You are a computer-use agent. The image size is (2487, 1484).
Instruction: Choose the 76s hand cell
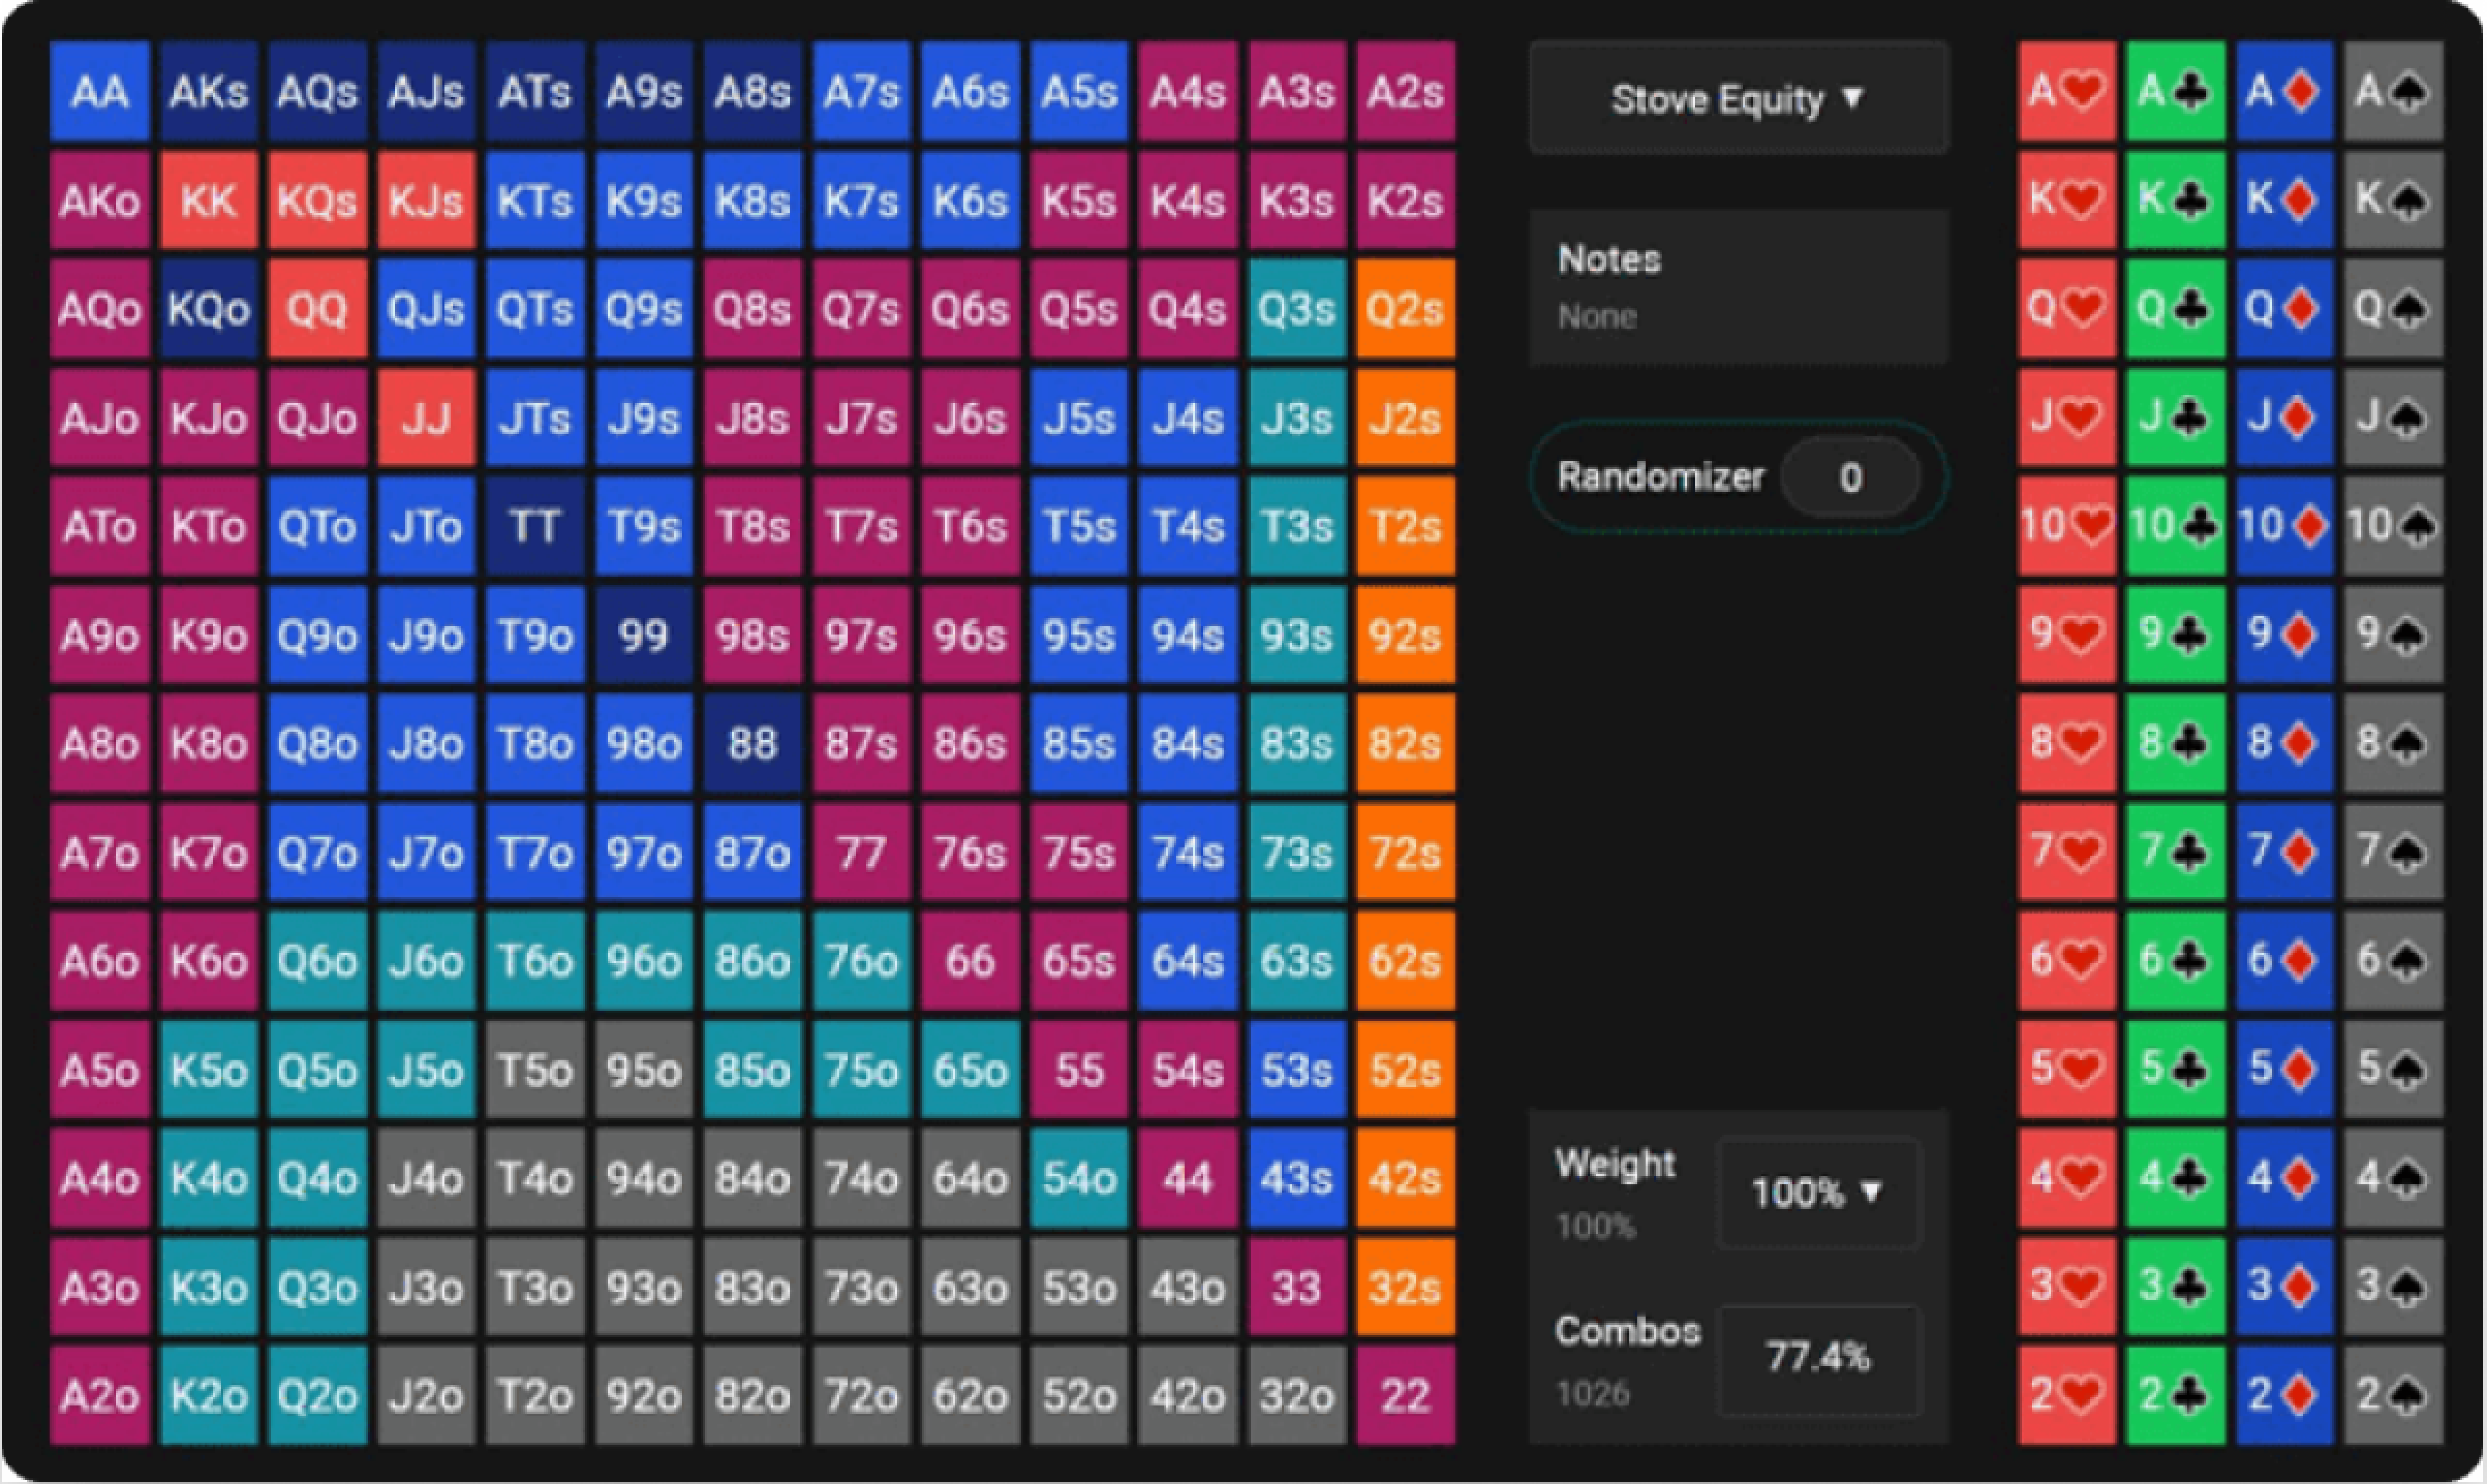(x=971, y=853)
